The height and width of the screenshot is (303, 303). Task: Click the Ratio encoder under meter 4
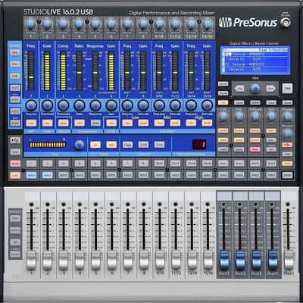pos(80,105)
